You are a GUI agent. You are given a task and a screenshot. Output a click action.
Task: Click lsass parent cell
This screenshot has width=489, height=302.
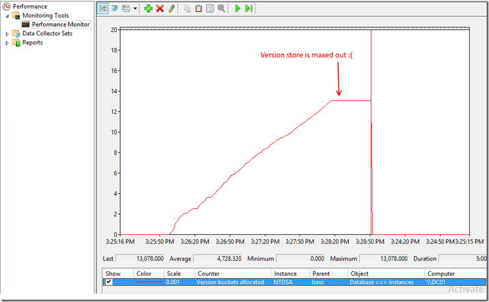(x=318, y=282)
